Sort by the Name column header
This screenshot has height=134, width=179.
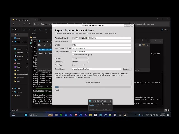tap(34, 34)
